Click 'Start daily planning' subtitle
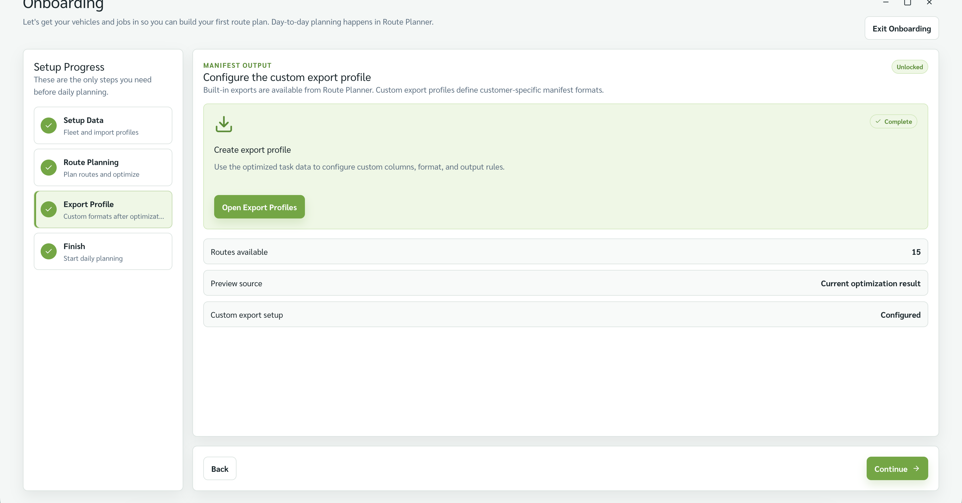This screenshot has height=503, width=962. [93, 259]
